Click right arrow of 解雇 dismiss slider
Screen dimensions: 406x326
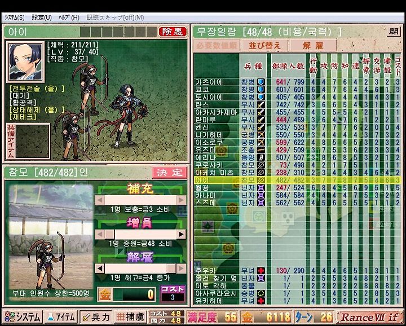(181, 268)
